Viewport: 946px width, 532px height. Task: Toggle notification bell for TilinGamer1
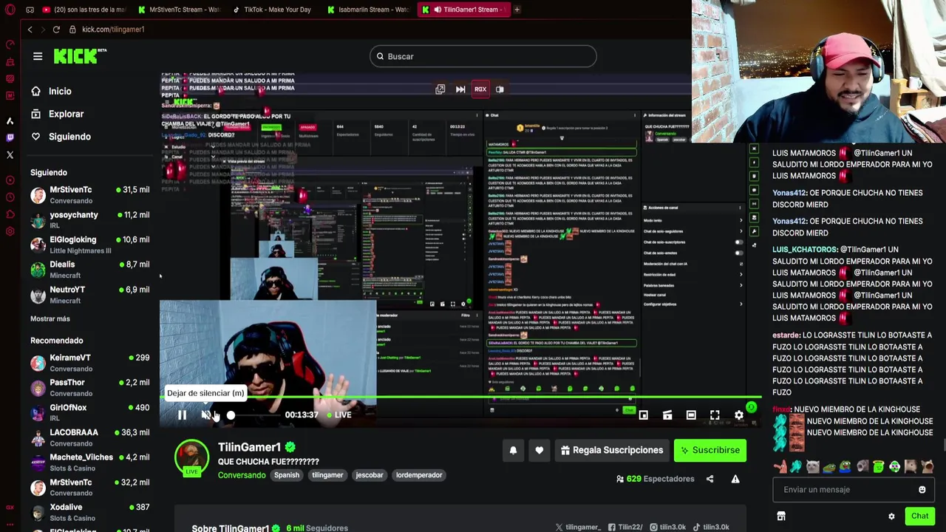click(x=513, y=450)
